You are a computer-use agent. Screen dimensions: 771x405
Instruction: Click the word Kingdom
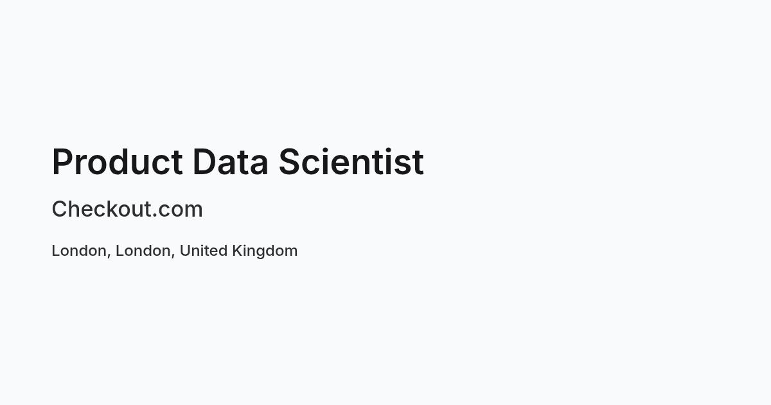265,251
